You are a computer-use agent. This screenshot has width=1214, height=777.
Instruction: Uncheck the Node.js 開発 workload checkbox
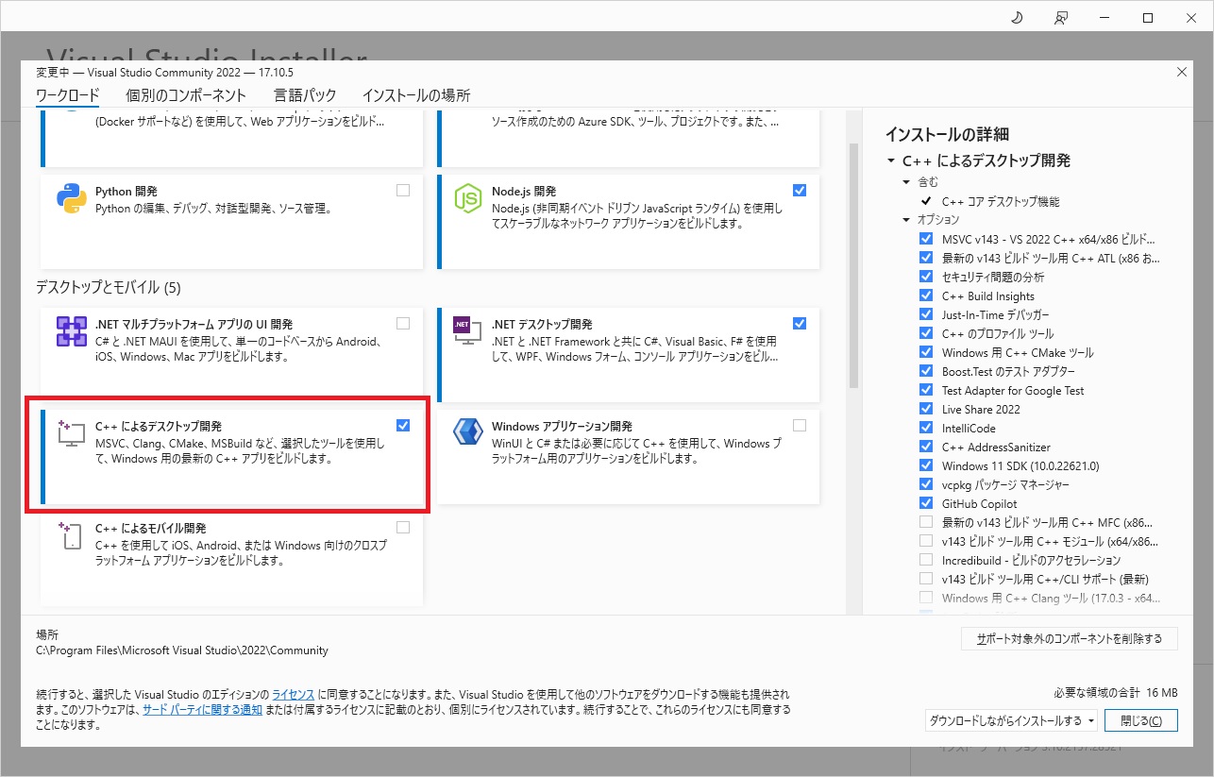[800, 190]
